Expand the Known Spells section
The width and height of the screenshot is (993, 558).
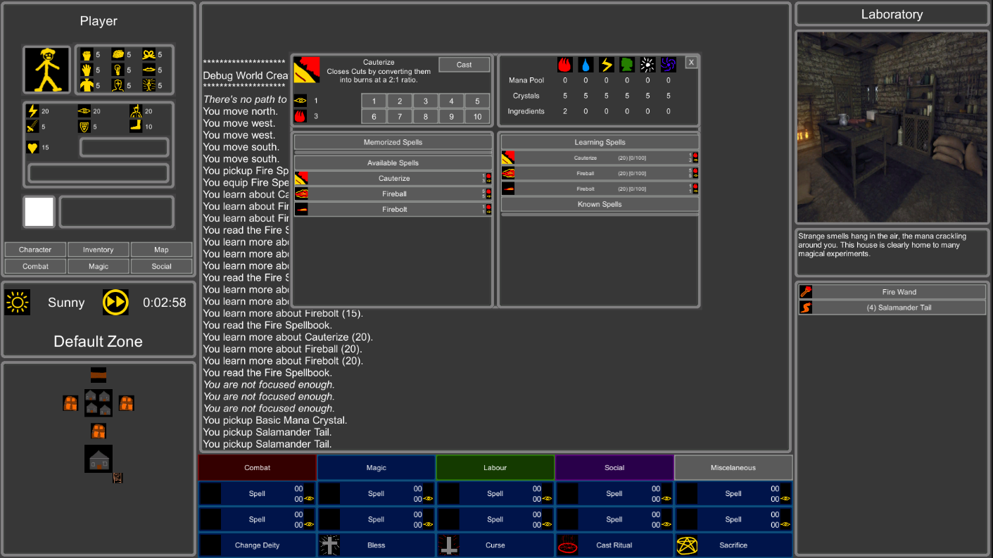tap(600, 205)
